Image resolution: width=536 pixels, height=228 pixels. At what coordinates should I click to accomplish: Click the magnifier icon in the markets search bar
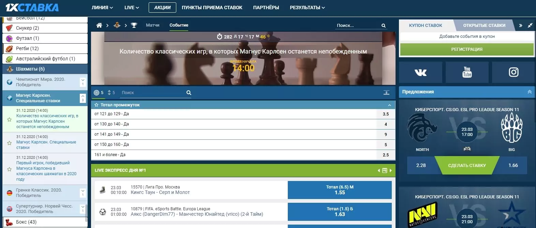[189, 93]
